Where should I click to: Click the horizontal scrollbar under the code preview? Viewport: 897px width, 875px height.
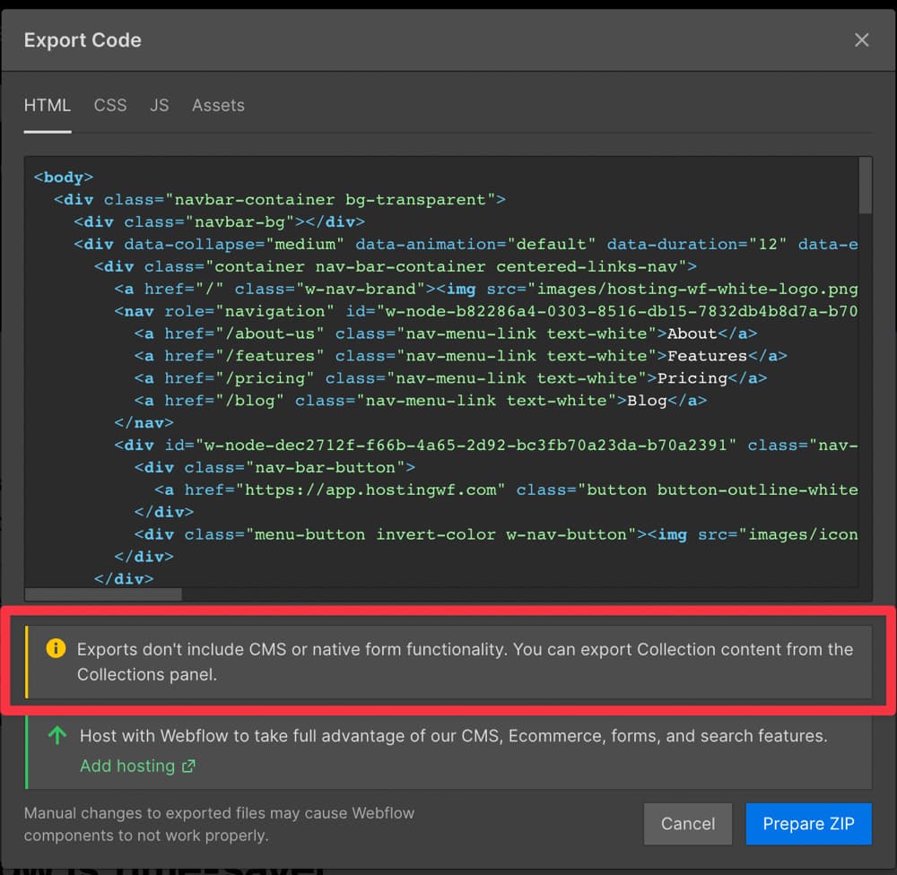103,593
